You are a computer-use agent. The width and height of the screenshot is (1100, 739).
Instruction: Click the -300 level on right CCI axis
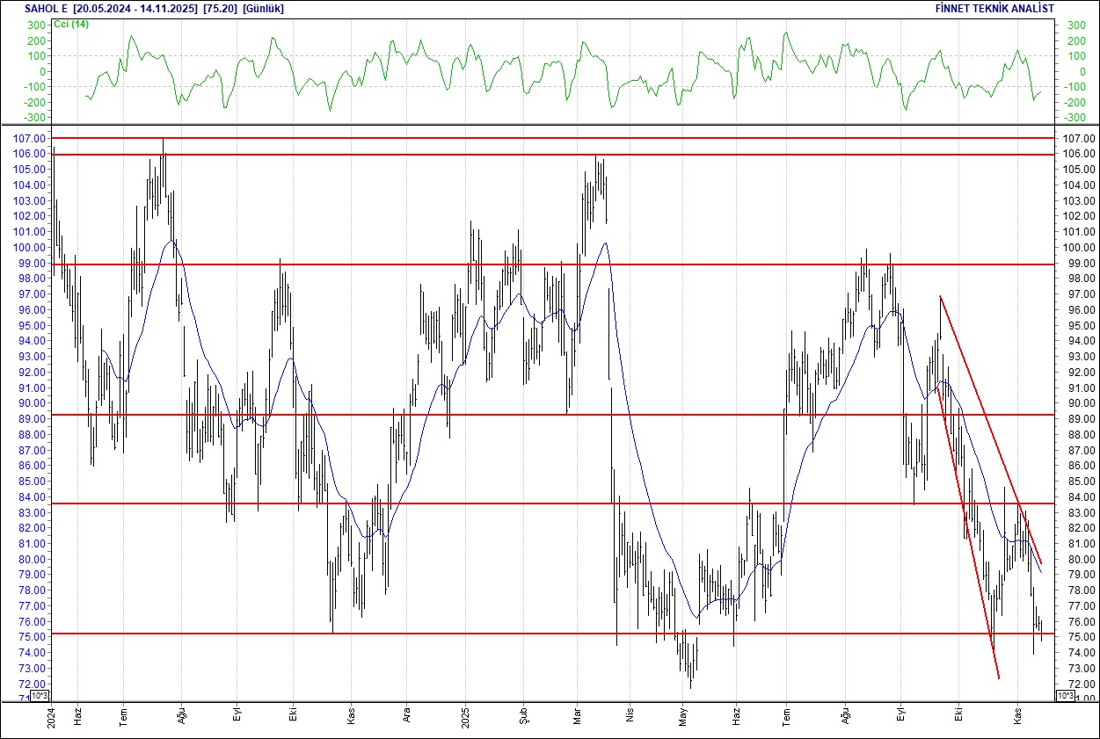1075,118
